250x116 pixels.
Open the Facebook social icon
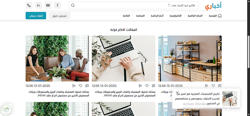(x=57, y=6)
